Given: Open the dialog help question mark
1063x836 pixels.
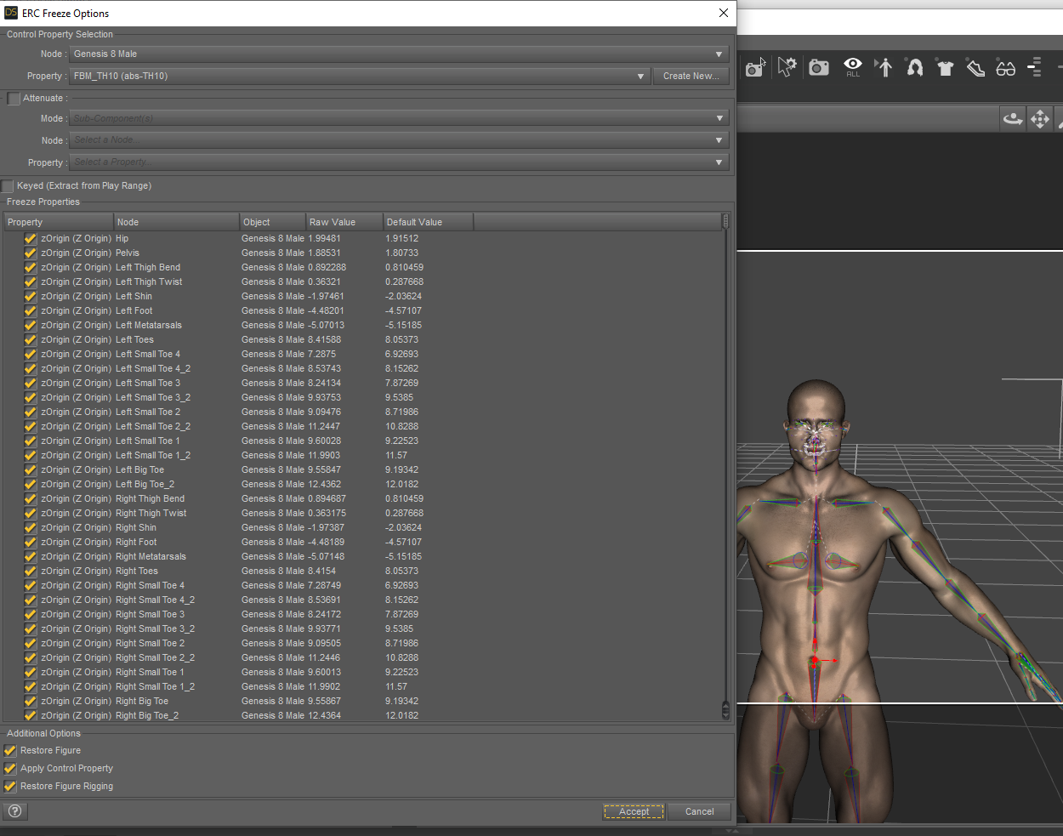Looking at the screenshot, I should coord(14,811).
